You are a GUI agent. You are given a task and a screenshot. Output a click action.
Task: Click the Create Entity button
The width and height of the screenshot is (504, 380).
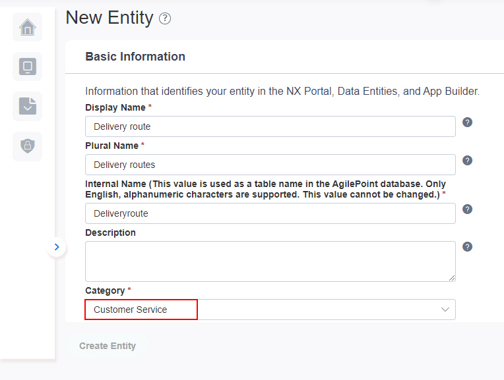[108, 346]
